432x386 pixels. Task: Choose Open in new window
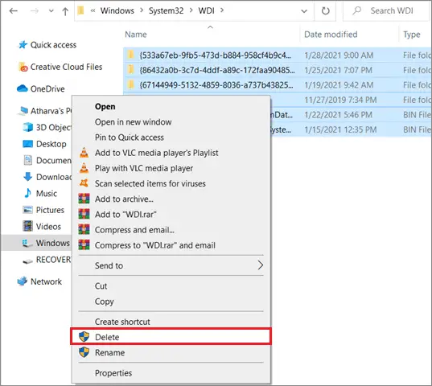133,122
